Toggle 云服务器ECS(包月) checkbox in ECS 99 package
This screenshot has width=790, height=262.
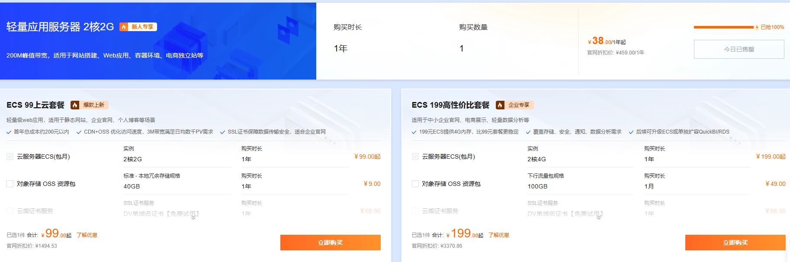pos(10,157)
